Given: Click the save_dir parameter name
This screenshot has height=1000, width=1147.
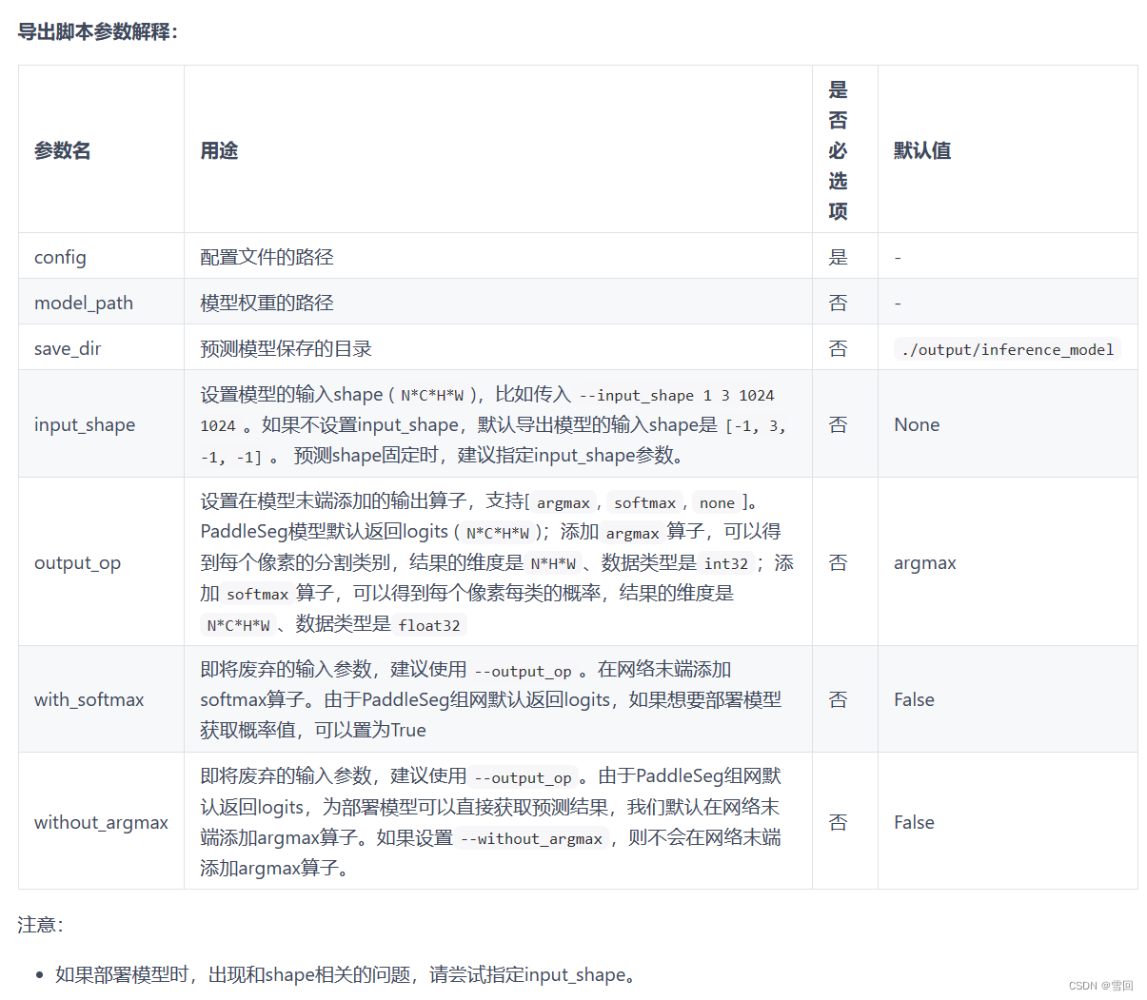Looking at the screenshot, I should pyautogui.click(x=68, y=348).
